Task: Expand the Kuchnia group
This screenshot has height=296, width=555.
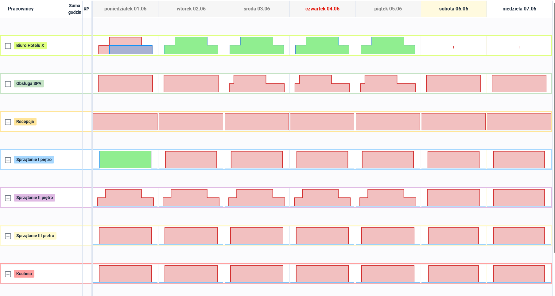Action: [x=8, y=274]
